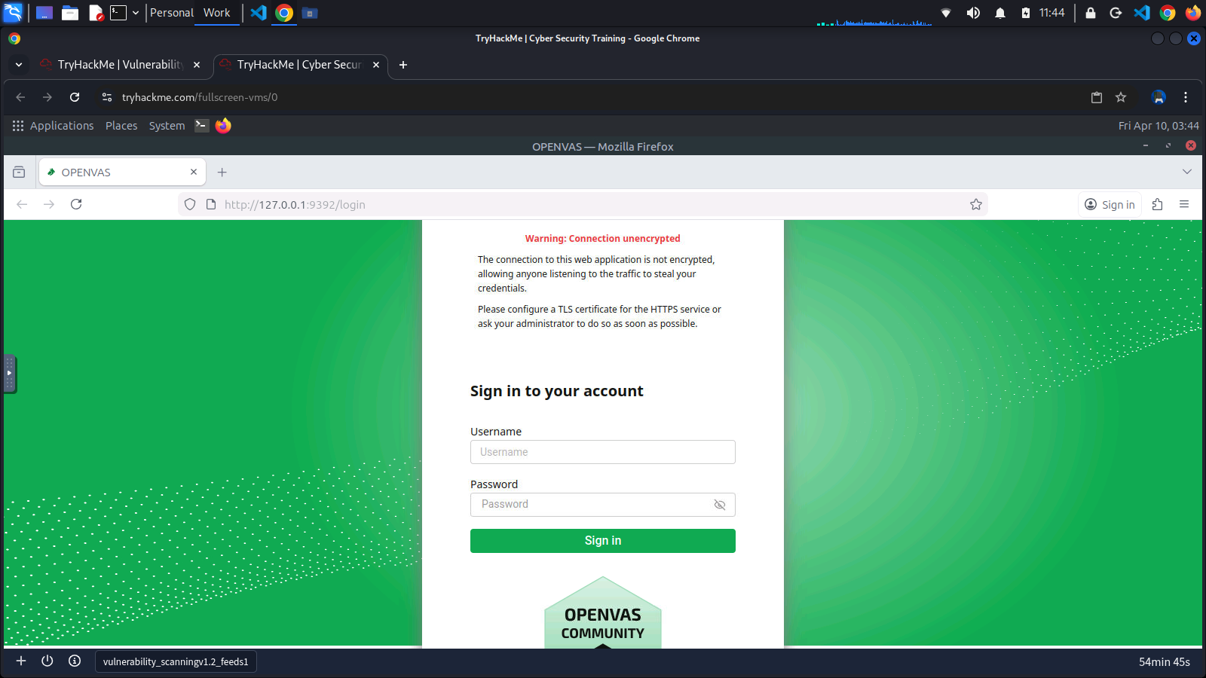This screenshot has height=678, width=1206.
Task: Open the terminal profile dropdown arrow
Action: click(136, 12)
